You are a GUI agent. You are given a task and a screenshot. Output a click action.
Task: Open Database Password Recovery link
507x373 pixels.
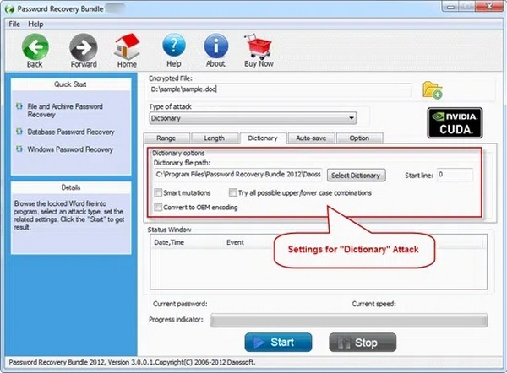pyautogui.click(x=71, y=132)
